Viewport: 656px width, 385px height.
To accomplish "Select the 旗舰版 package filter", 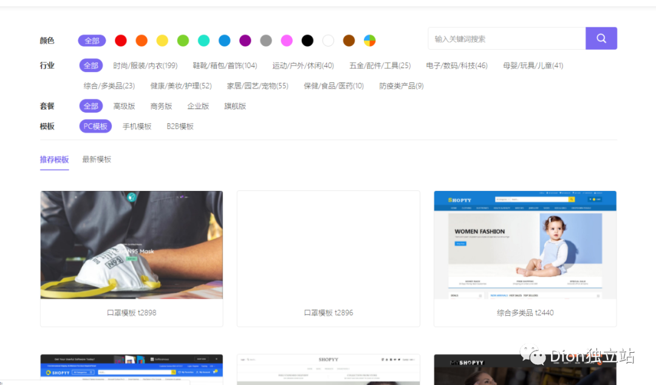I will [x=235, y=105].
